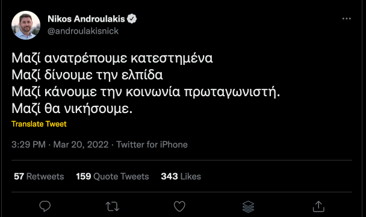The image size is (366, 217).
Task: Open the share upload icon
Action: [x=318, y=207]
